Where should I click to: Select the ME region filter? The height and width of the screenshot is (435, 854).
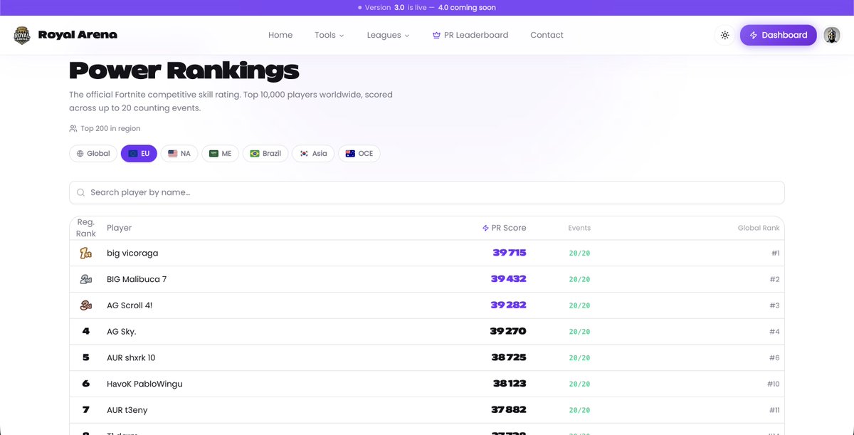pos(220,154)
